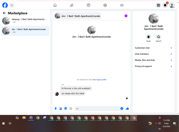This screenshot has height=132, width=179.
Task: Open chat header Jim - 1 Bed 1 Bath
Action: (78, 16)
